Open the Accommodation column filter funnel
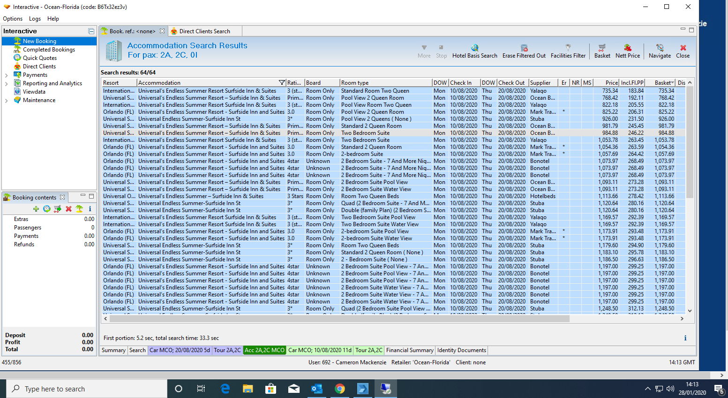728x398 pixels. coord(282,83)
